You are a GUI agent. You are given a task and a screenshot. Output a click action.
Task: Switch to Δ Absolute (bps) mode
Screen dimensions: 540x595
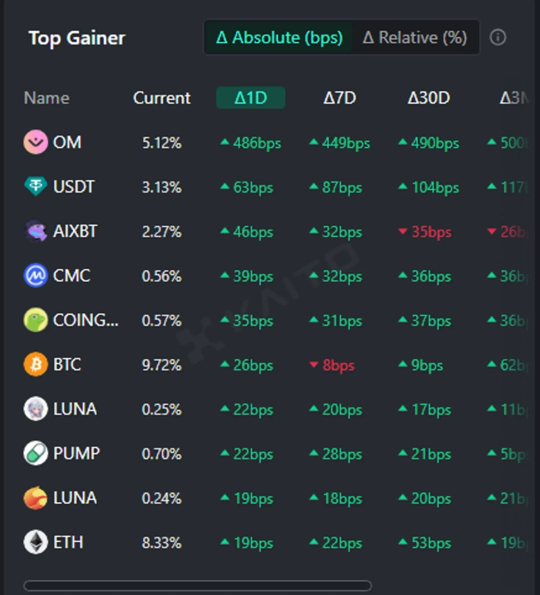pyautogui.click(x=279, y=37)
